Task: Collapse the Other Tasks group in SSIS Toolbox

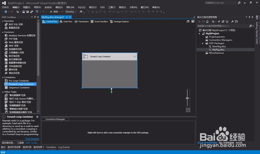Action: point(3,92)
